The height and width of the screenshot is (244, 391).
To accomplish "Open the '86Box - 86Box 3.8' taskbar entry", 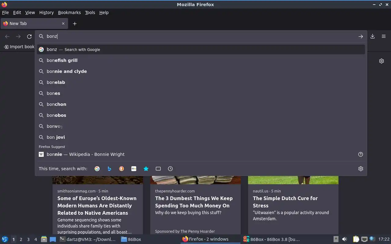I will 271,239.
